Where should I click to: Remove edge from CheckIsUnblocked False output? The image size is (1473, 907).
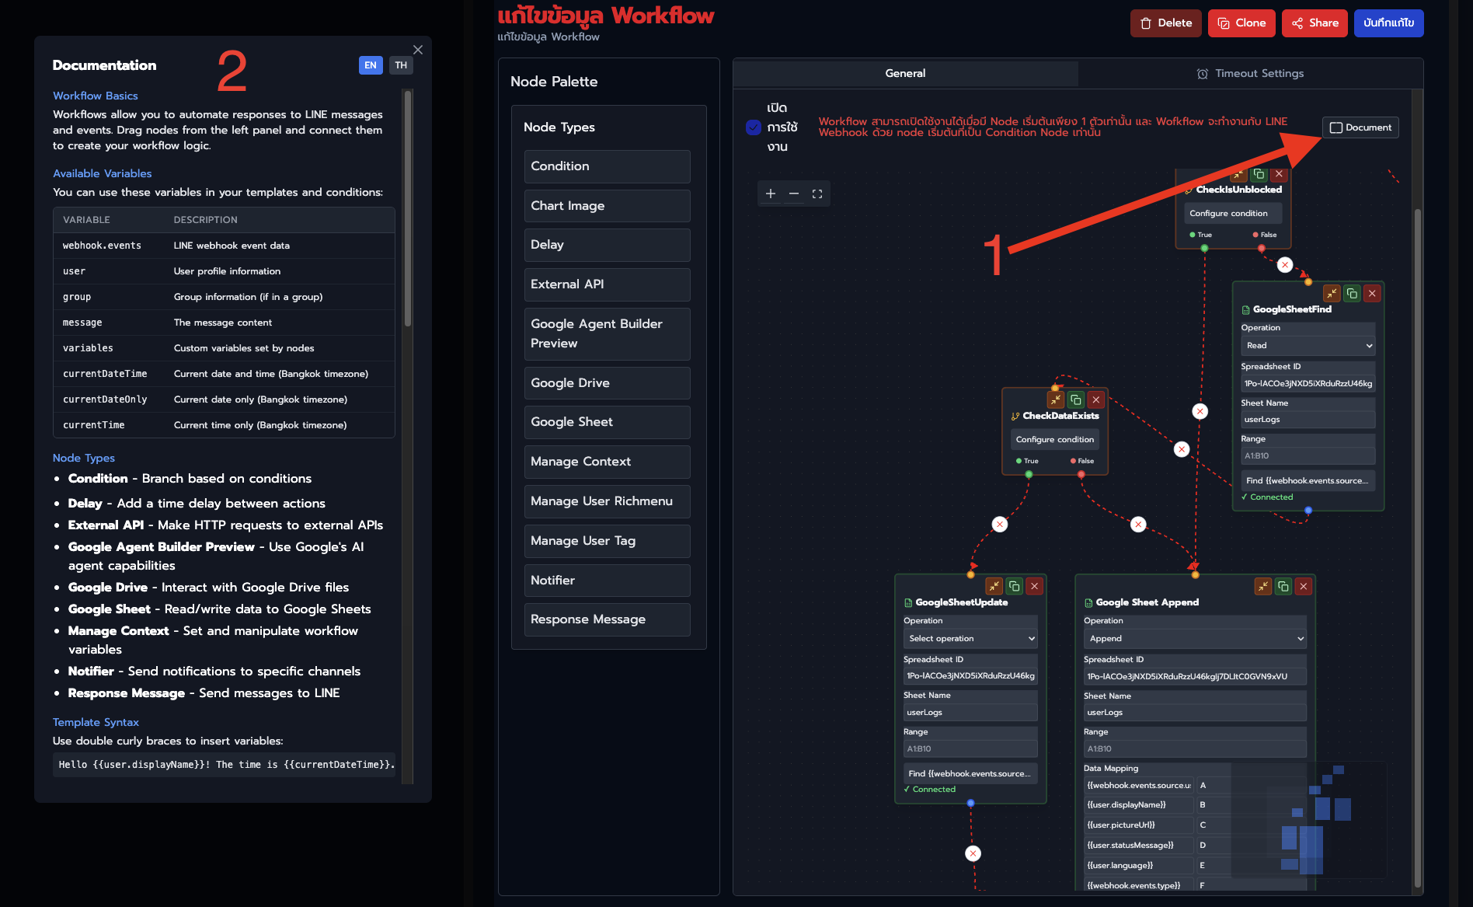click(x=1285, y=265)
